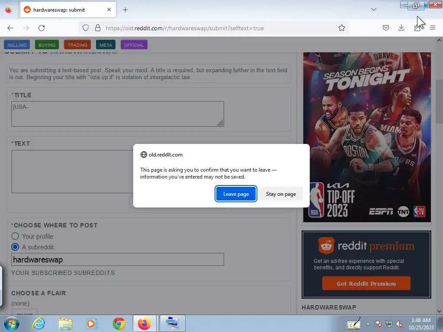Screen dimensions: 443x332
Task: Open Windows Explorer from the taskbar
Action: [x=65, y=323]
